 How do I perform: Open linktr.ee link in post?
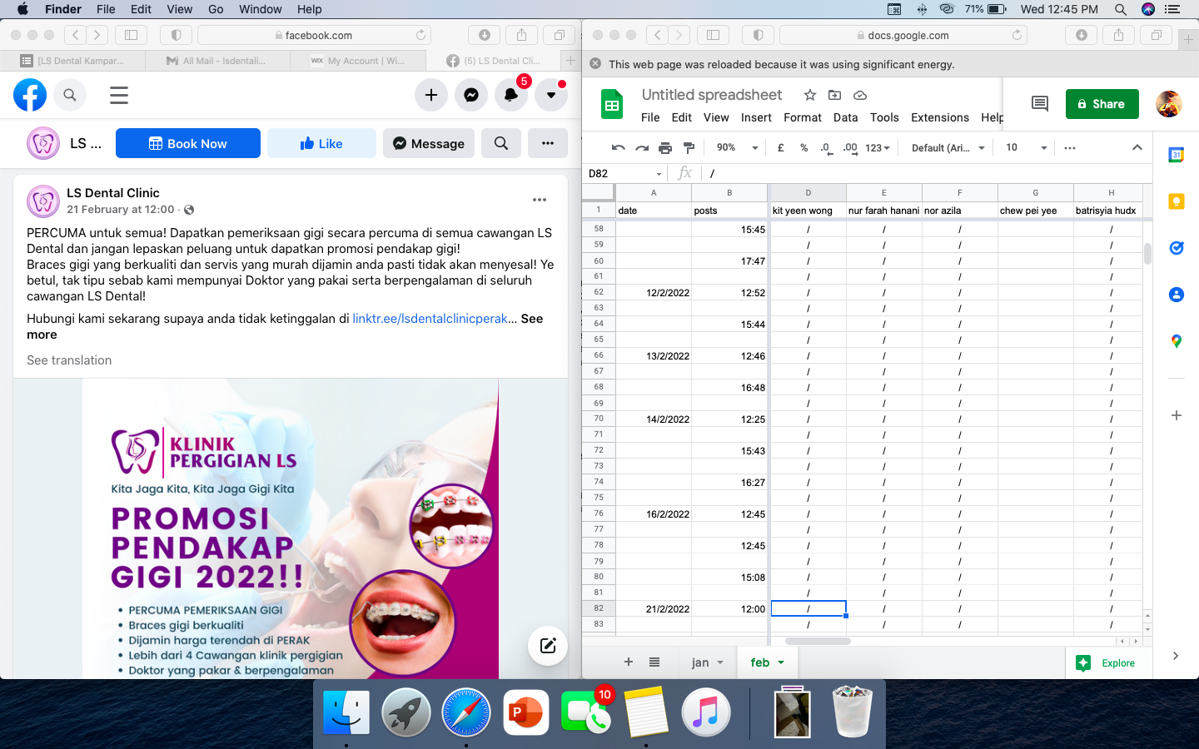click(430, 319)
